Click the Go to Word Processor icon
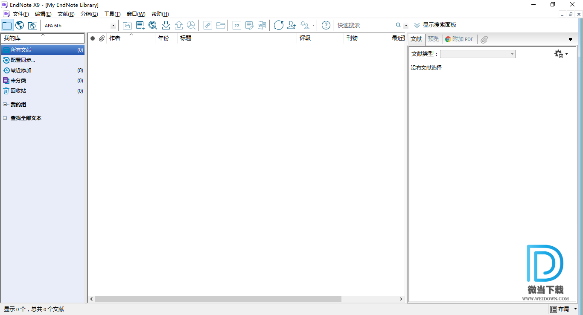 click(262, 25)
